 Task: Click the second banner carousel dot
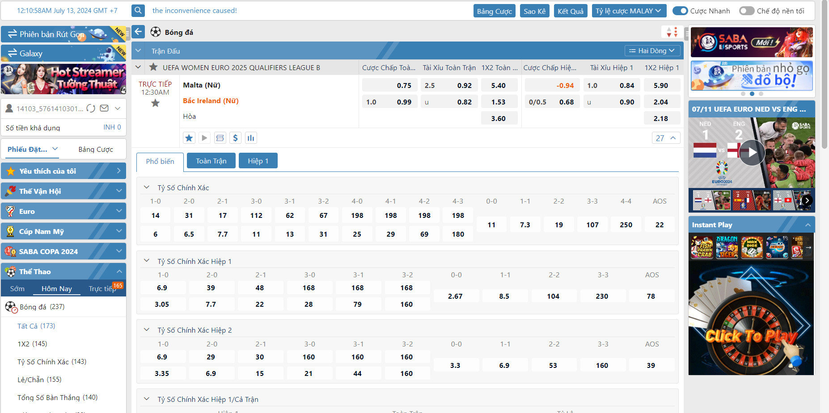(752, 94)
